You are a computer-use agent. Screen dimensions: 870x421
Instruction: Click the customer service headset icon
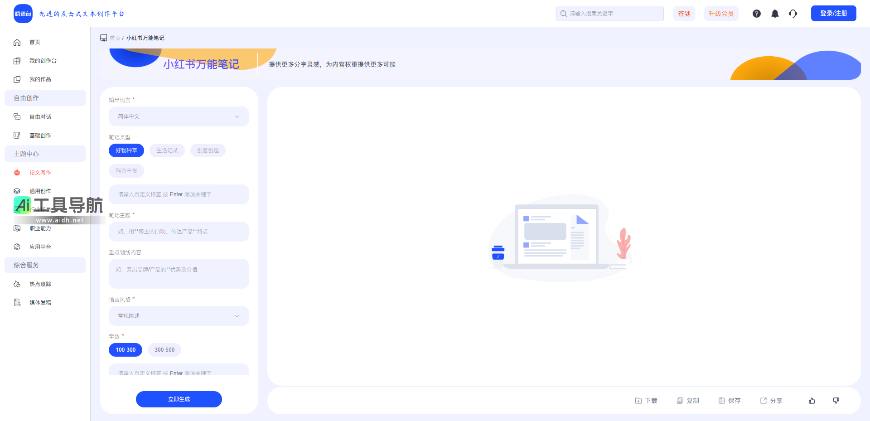coord(793,14)
